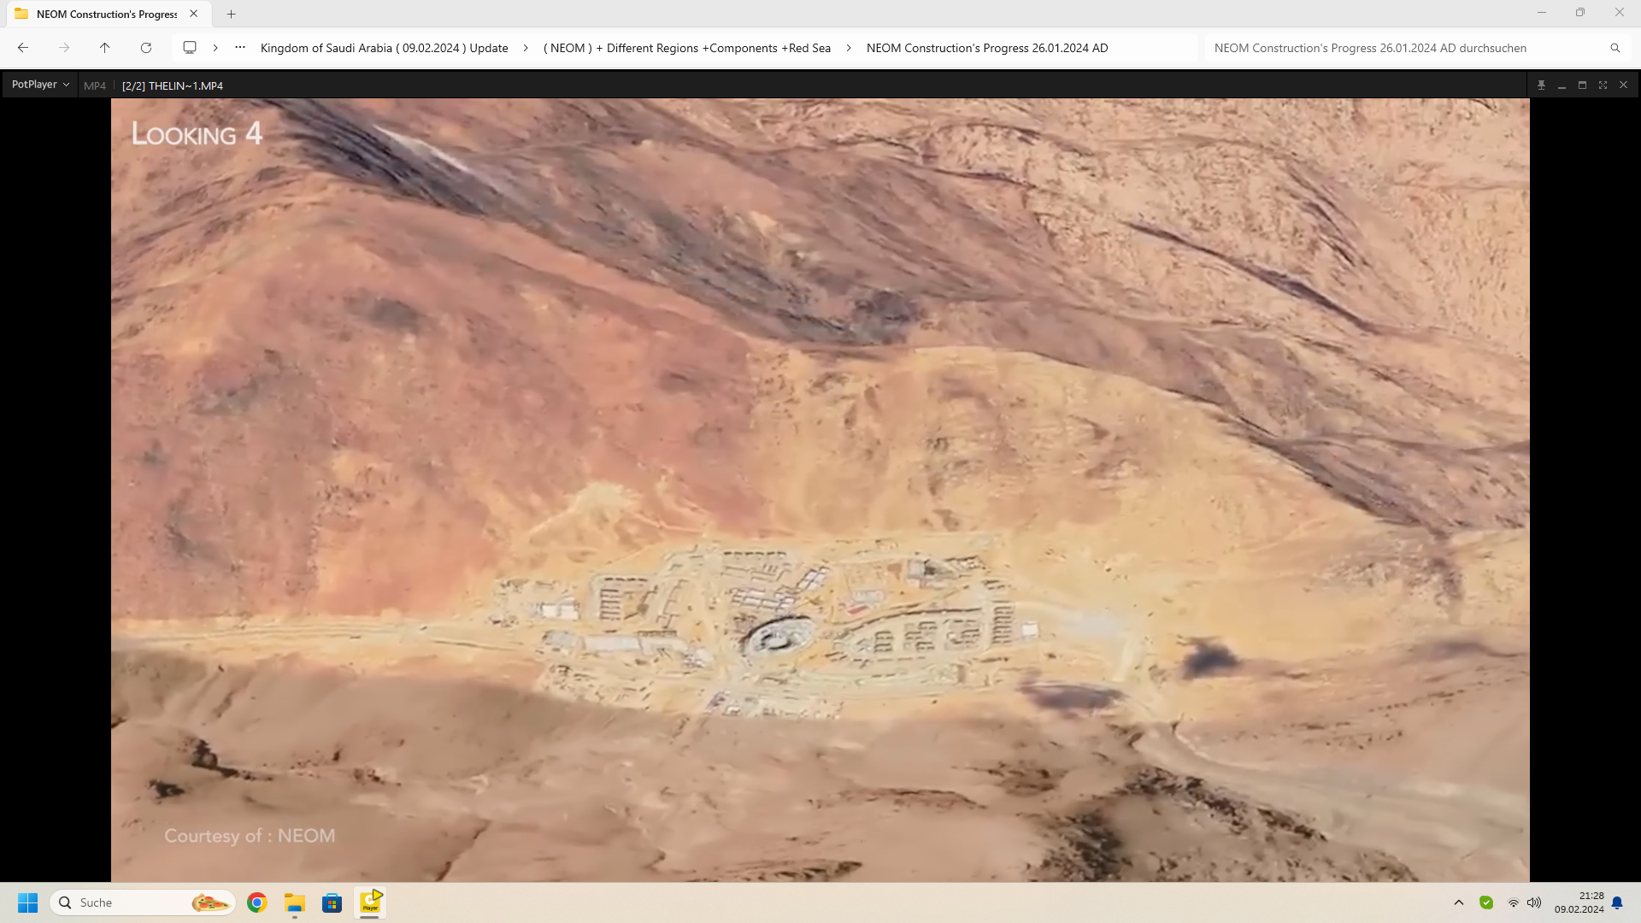Maximize the PotPlayer window
Image resolution: width=1641 pixels, height=923 pixels.
tap(1582, 85)
